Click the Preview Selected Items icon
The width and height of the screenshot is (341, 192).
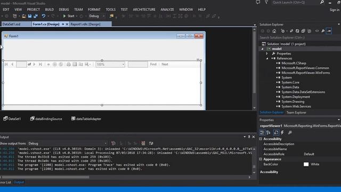(329, 31)
